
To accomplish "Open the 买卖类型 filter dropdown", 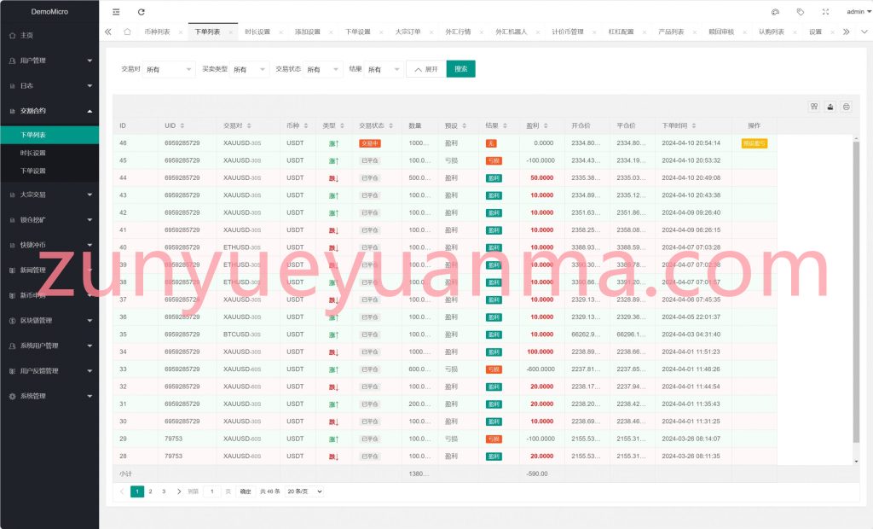I will pyautogui.click(x=250, y=69).
